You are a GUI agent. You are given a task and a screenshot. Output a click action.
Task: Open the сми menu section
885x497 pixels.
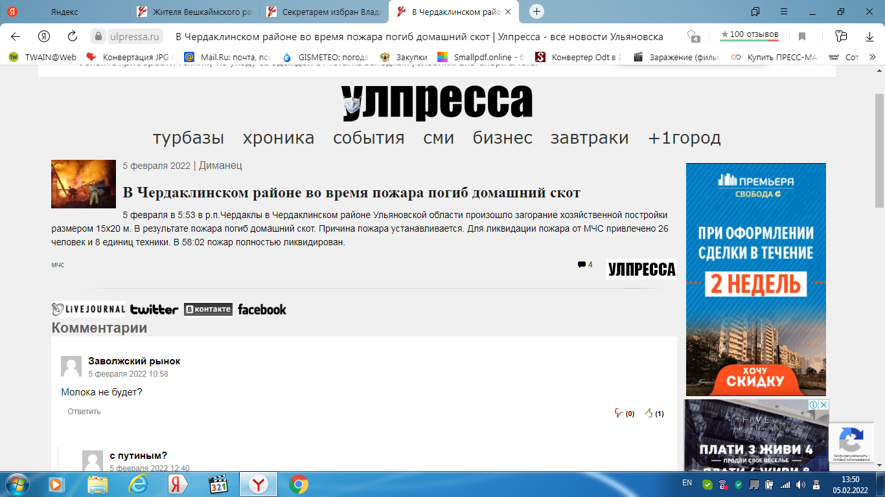[x=439, y=138]
